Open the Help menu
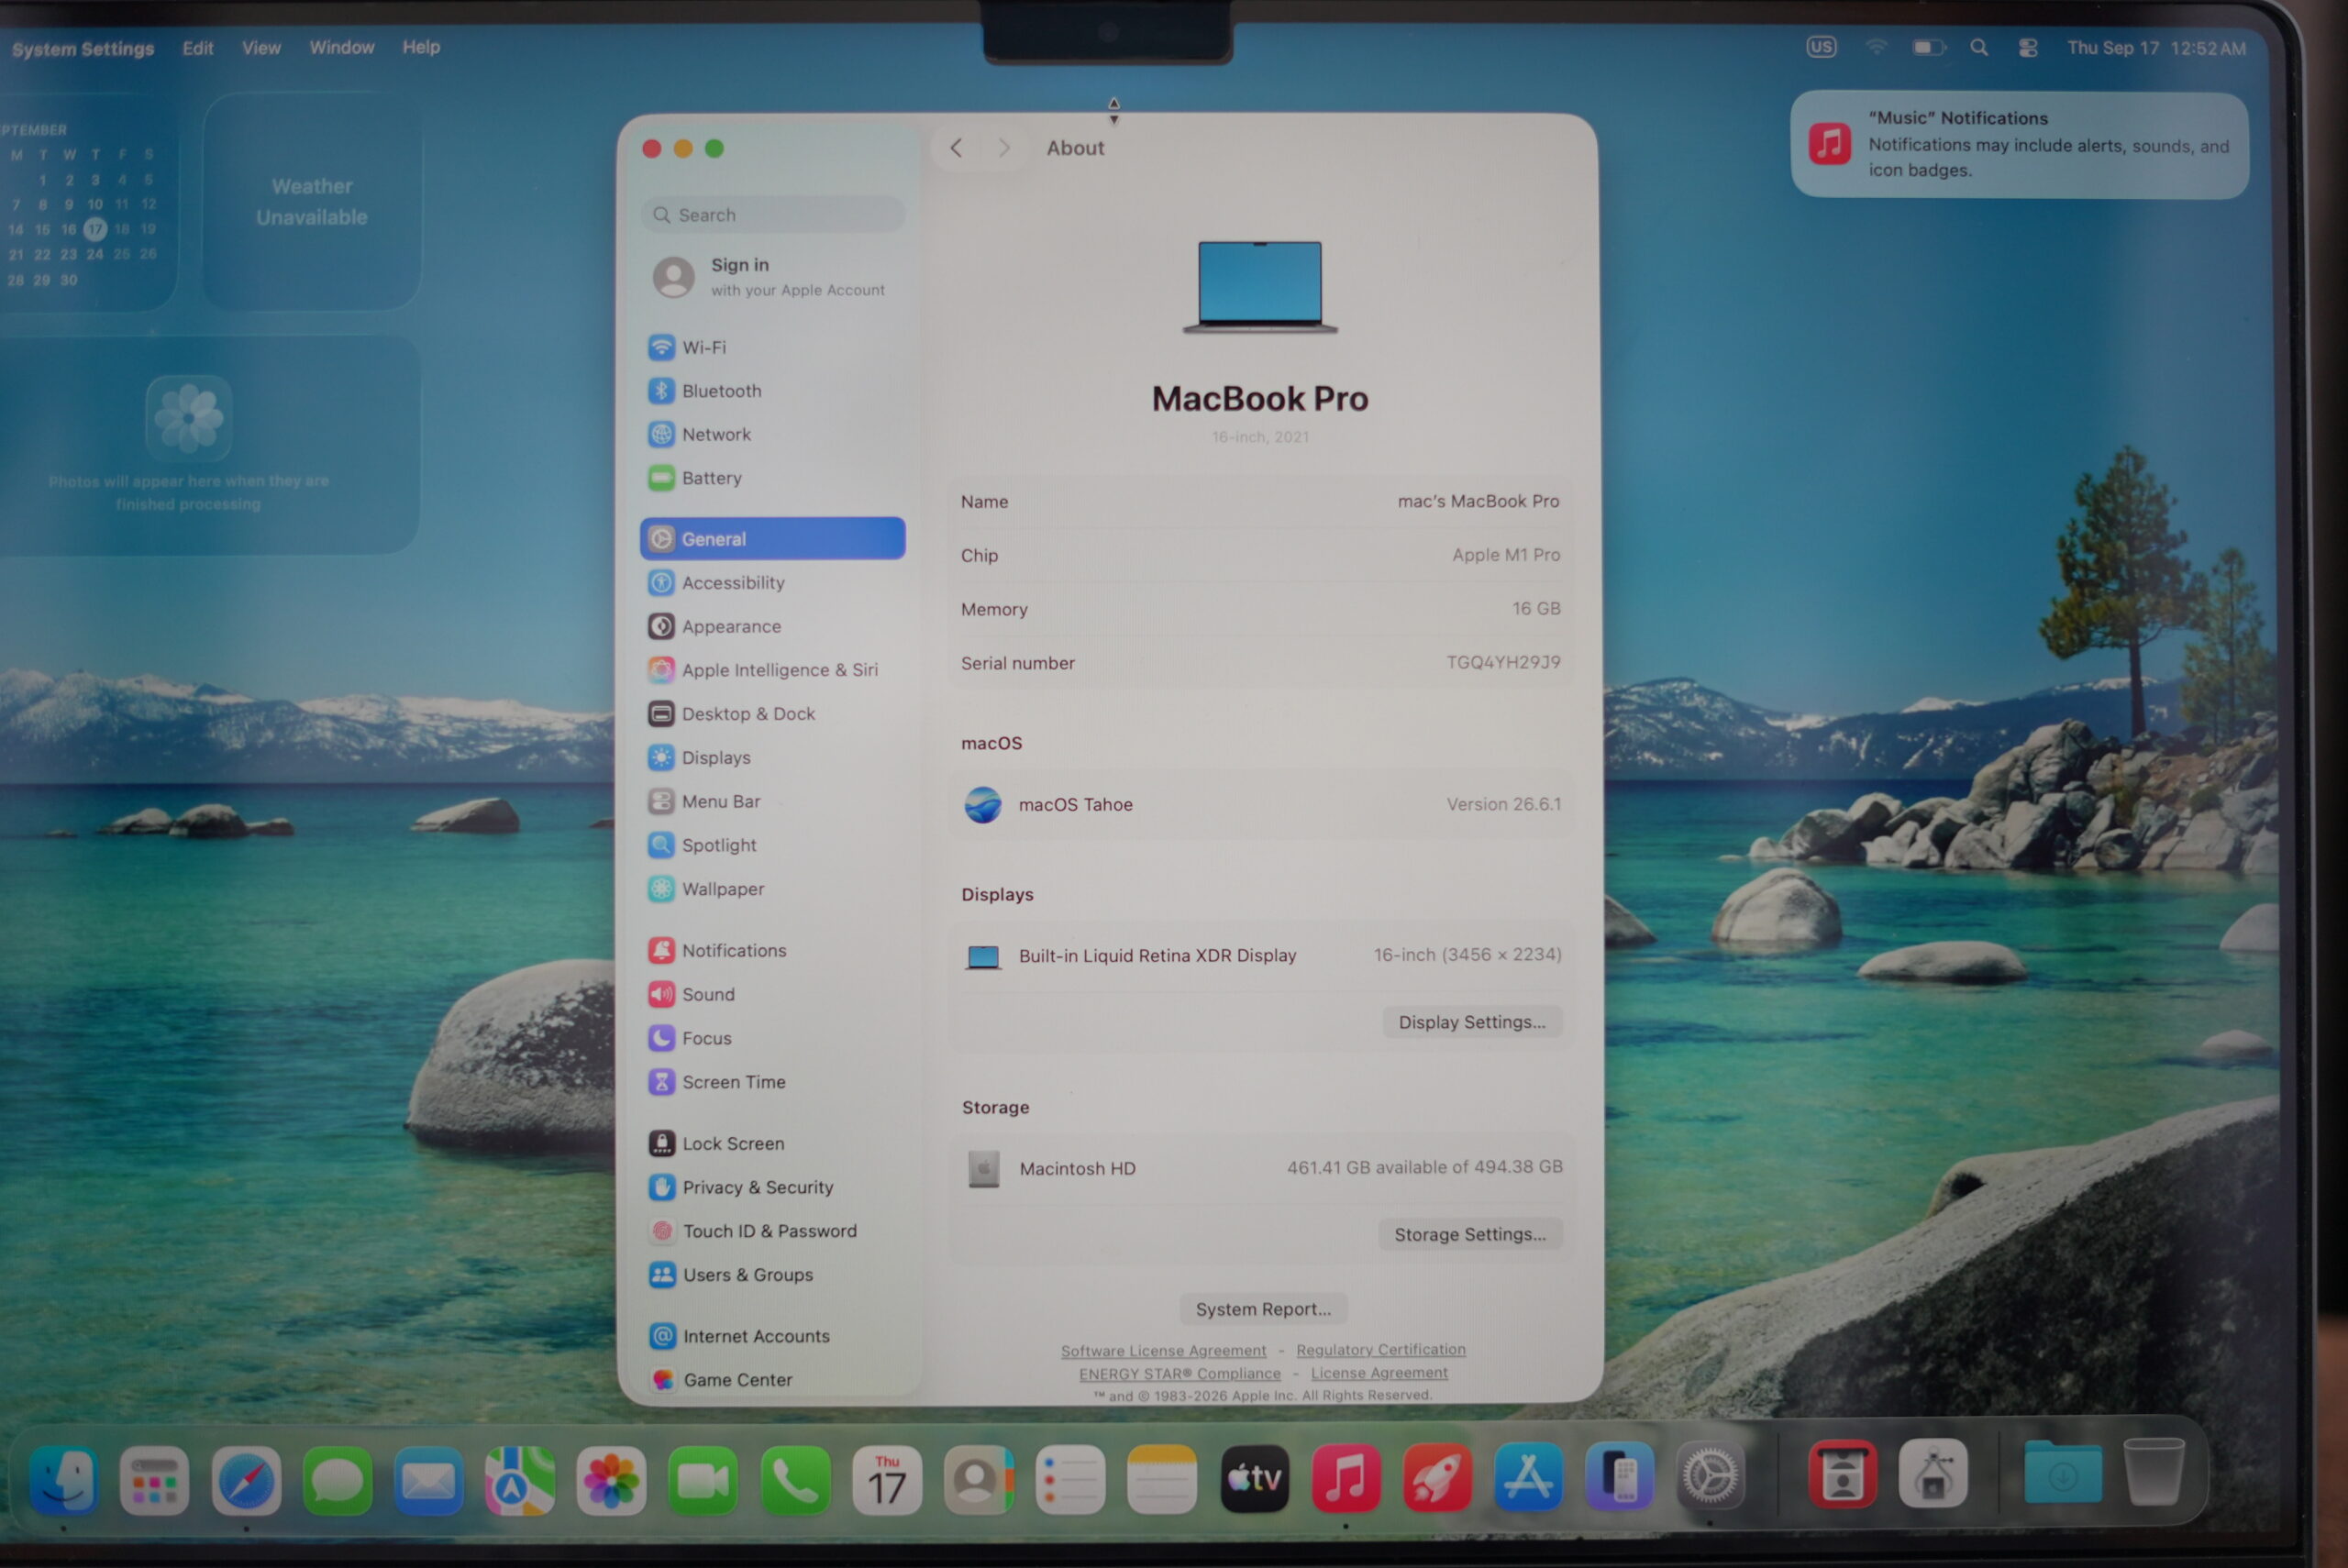Viewport: 2348px width, 1568px height. pyautogui.click(x=421, y=47)
